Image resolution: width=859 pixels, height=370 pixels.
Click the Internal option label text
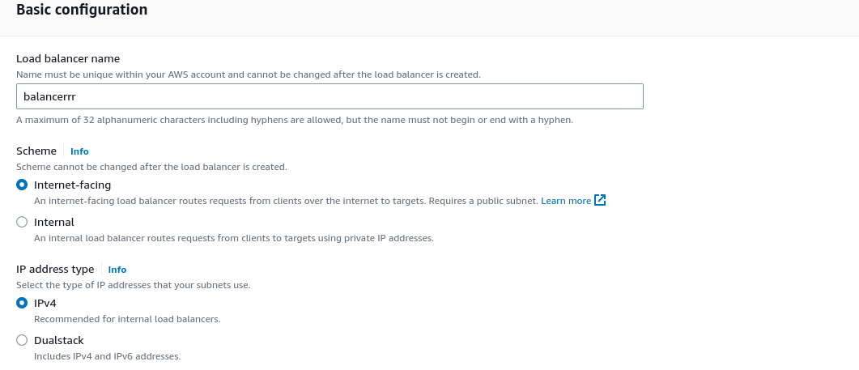tap(53, 222)
